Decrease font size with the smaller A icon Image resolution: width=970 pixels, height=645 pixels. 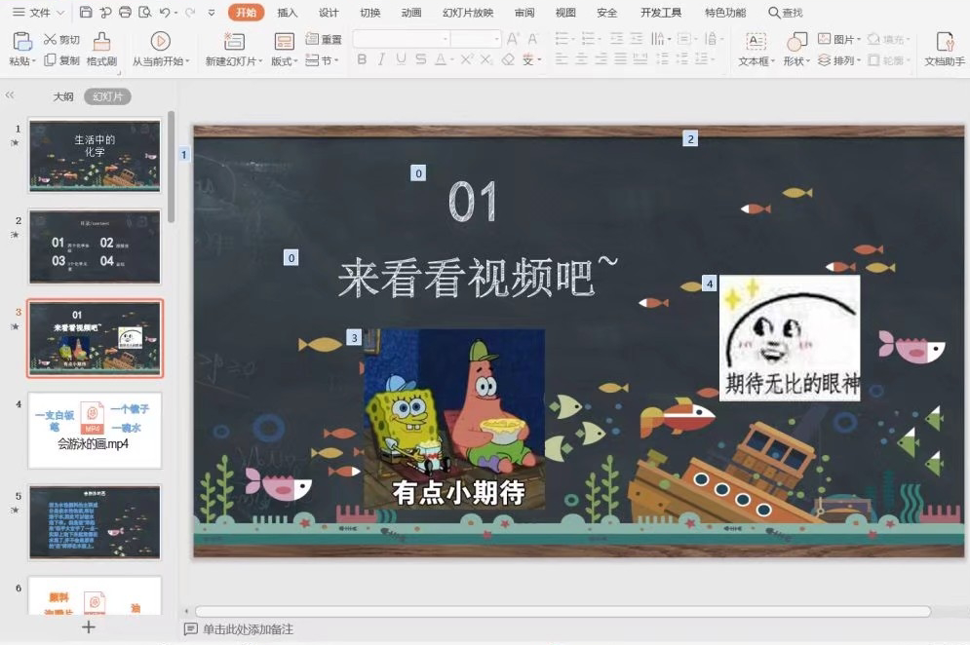tap(532, 39)
